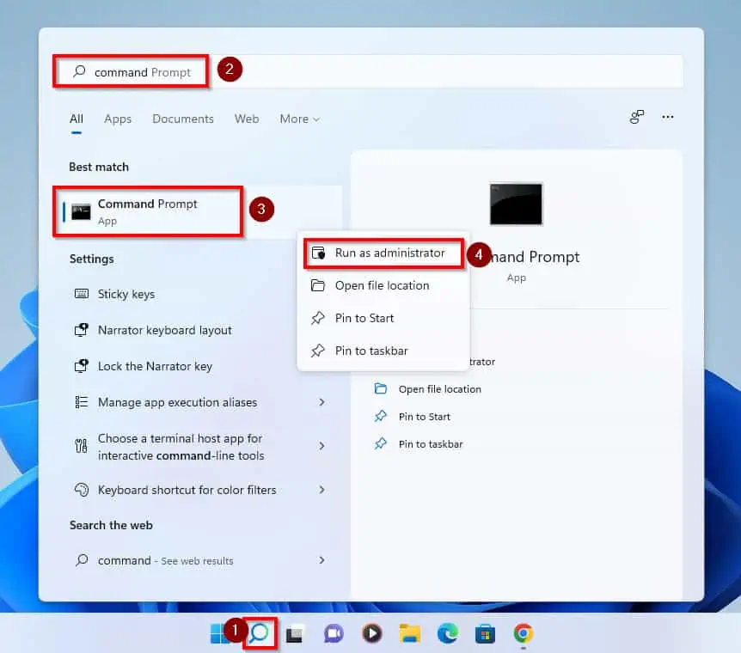This screenshot has height=653, width=741.
Task: Open the Chat app on taskbar
Action: [334, 633]
